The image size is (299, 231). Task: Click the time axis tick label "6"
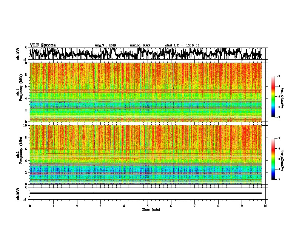[171, 206]
